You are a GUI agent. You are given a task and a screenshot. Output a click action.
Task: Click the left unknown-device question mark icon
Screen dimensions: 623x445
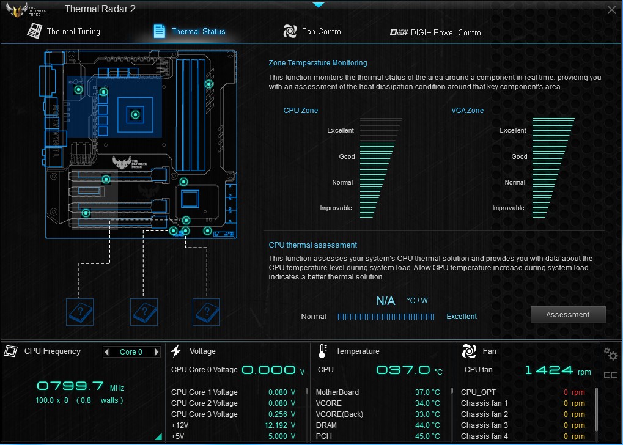point(79,312)
